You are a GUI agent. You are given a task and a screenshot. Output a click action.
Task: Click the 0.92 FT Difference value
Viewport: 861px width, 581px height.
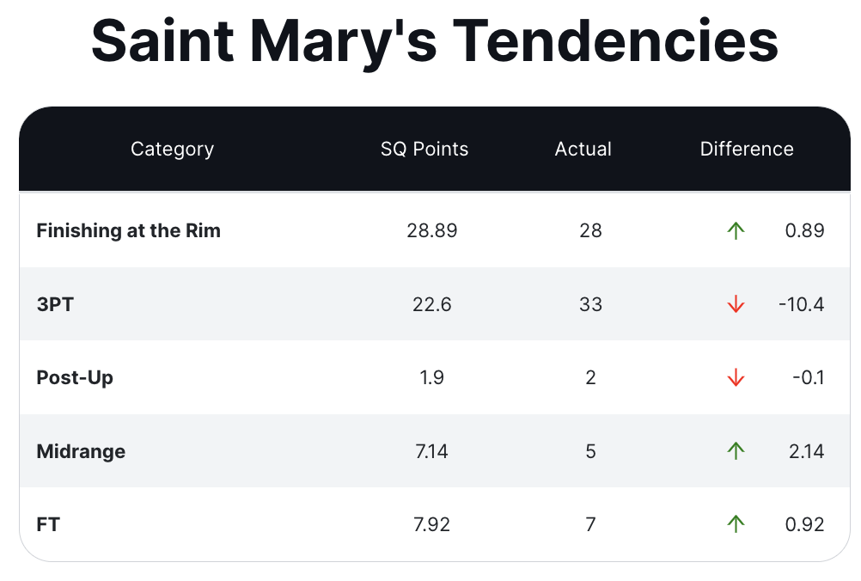coord(805,524)
